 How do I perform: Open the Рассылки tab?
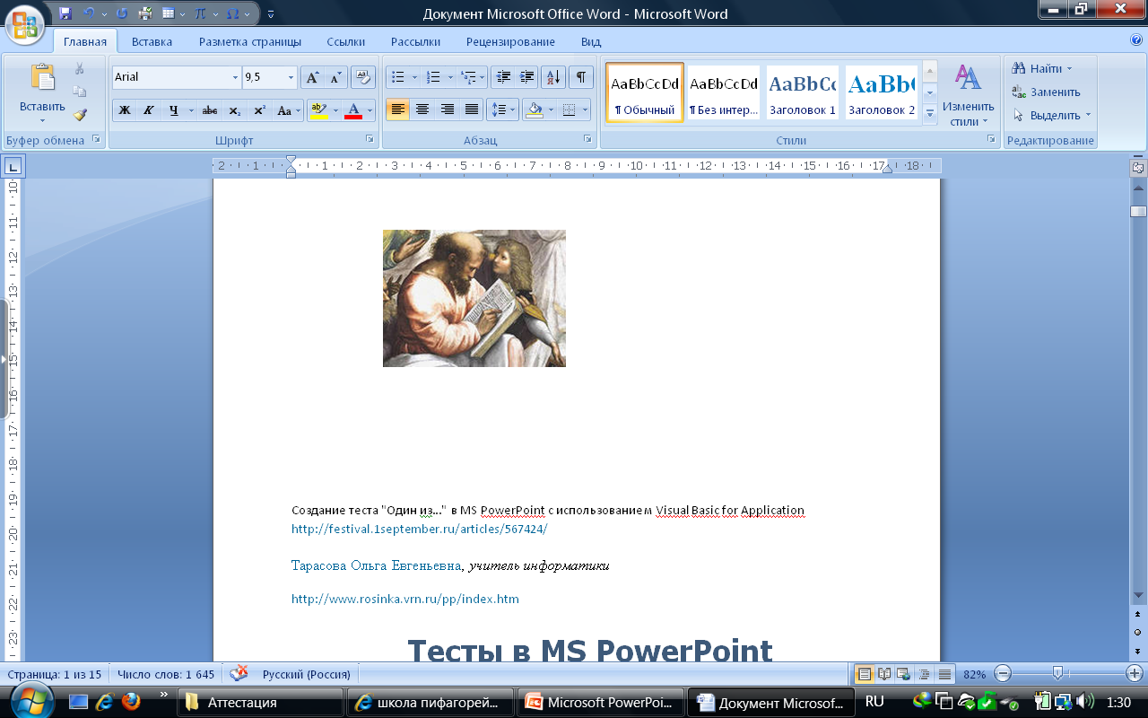click(x=415, y=41)
